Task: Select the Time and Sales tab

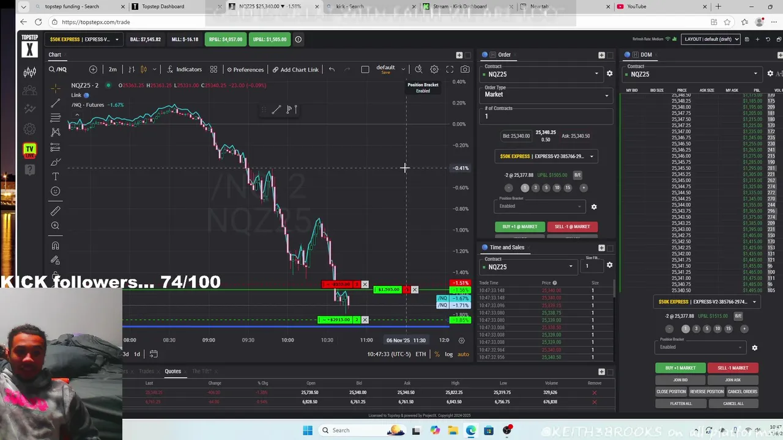Action: pyautogui.click(x=507, y=248)
